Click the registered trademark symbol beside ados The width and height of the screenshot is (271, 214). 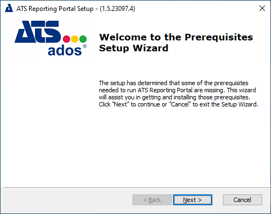coord(85,46)
